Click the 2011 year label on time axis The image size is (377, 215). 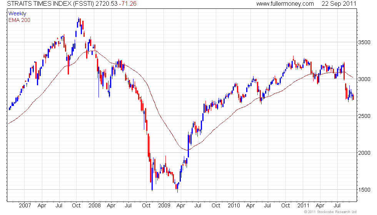tap(303, 206)
